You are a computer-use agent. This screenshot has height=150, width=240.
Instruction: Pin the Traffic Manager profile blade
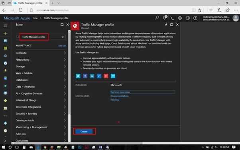pos(166,24)
